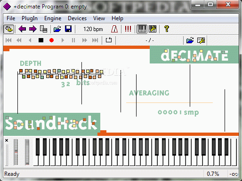Click the 32 bits depth value

tap(75, 83)
